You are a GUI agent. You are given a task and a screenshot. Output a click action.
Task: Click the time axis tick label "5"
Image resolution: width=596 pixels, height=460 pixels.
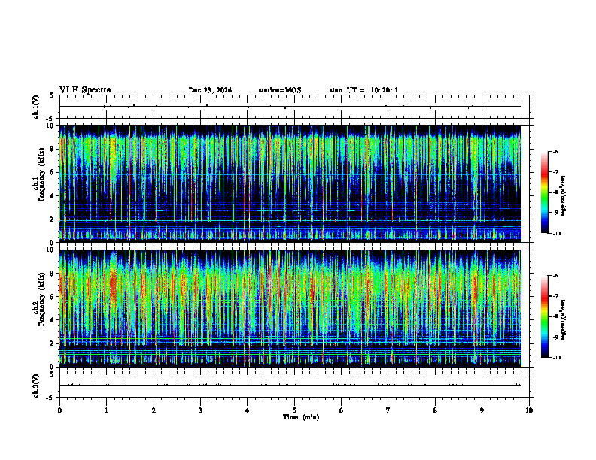click(294, 410)
